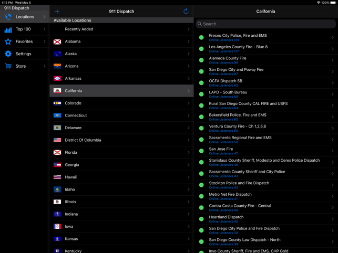Click green status dot for Alameda County Fire
The image size is (338, 253).
tap(201, 60)
